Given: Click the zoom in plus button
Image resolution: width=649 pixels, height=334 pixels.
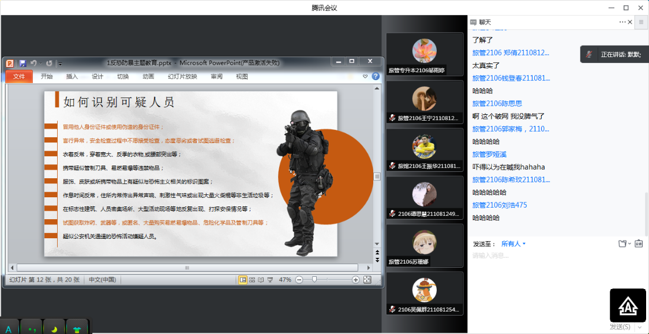Looking at the screenshot, I should 356,280.
